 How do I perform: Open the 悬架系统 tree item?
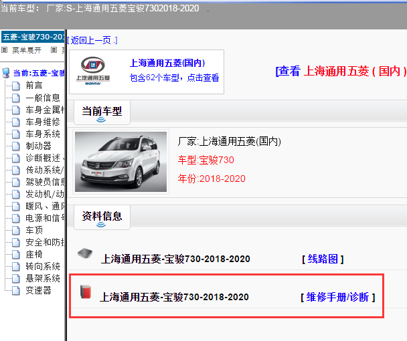point(43,278)
